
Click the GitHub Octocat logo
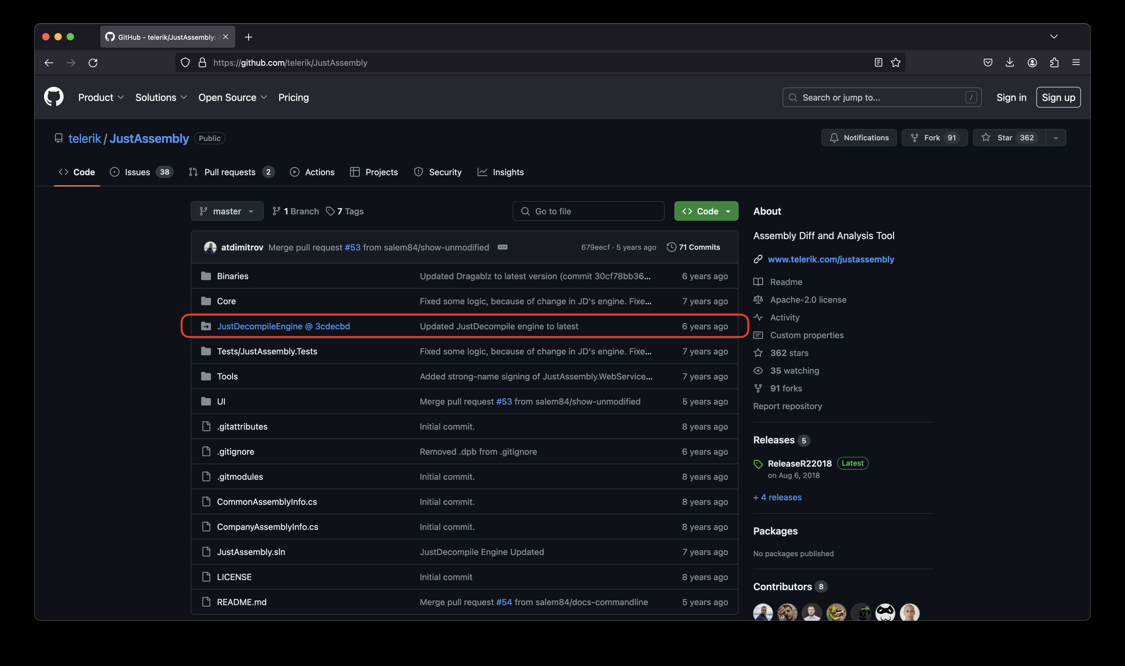coord(54,97)
